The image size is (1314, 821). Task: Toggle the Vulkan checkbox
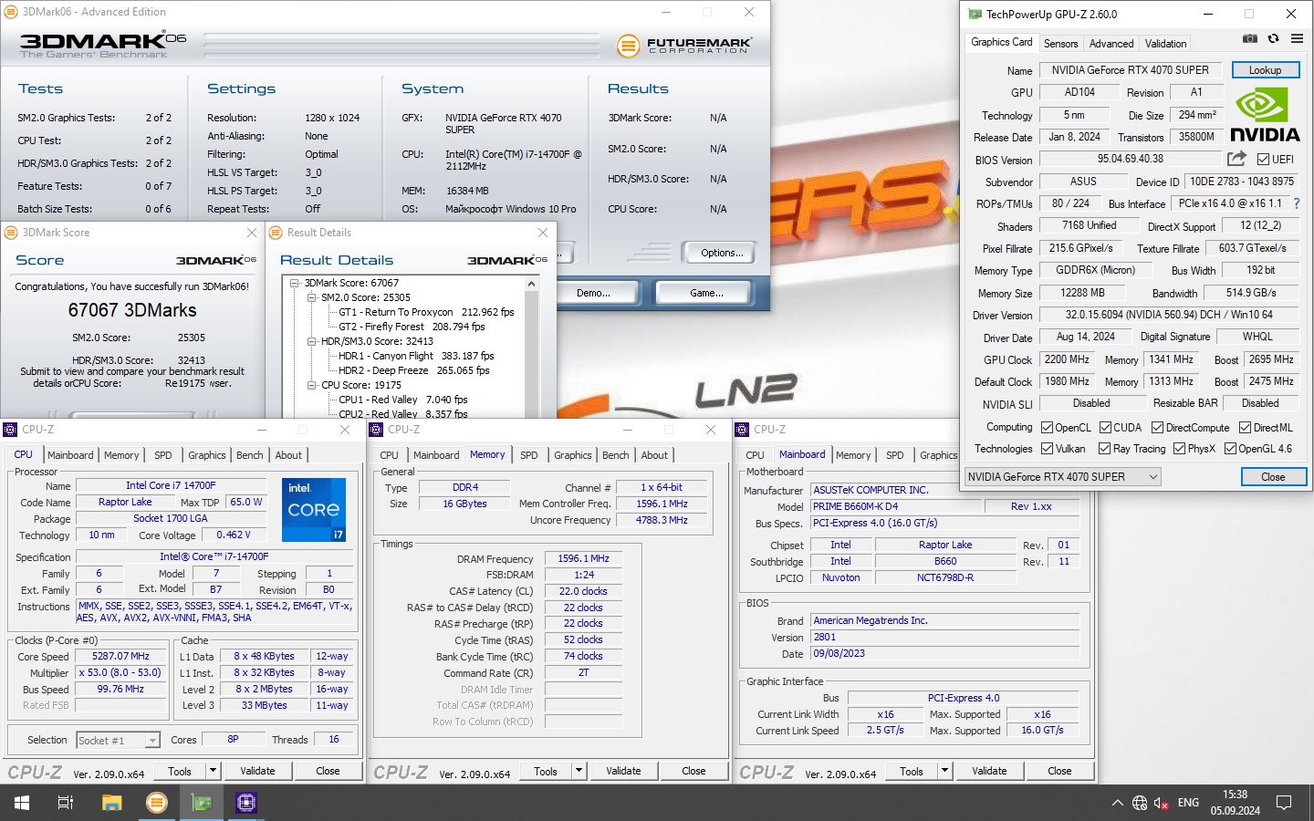1048,449
